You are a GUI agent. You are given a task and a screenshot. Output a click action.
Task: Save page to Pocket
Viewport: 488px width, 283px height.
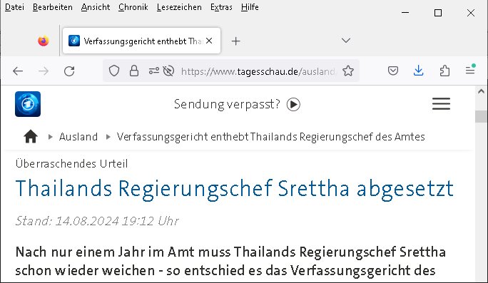click(x=393, y=71)
